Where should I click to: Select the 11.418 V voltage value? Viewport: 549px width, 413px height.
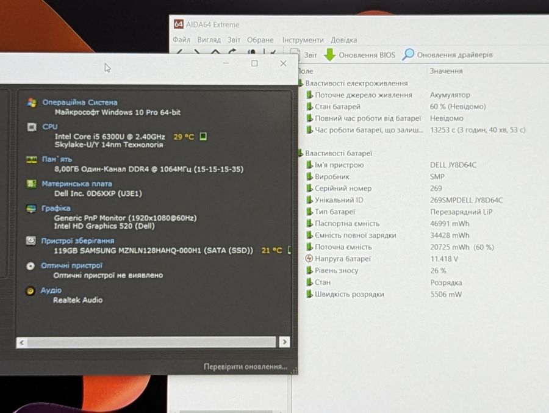[x=444, y=259]
